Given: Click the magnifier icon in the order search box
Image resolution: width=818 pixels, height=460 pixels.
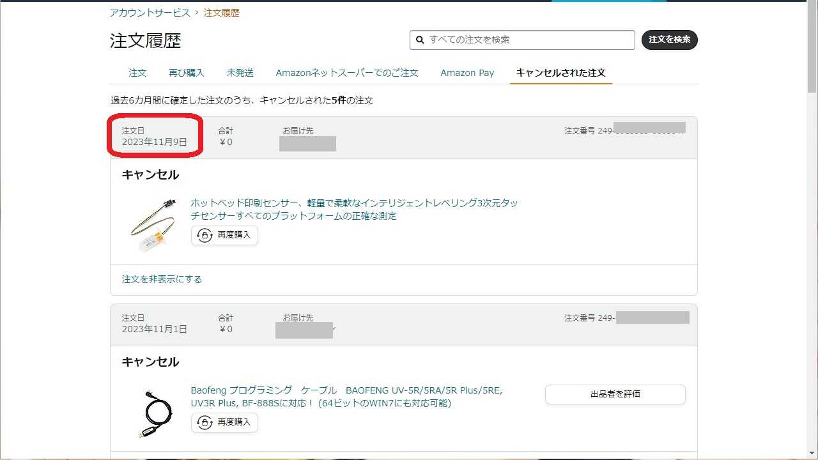Looking at the screenshot, I should tap(420, 40).
